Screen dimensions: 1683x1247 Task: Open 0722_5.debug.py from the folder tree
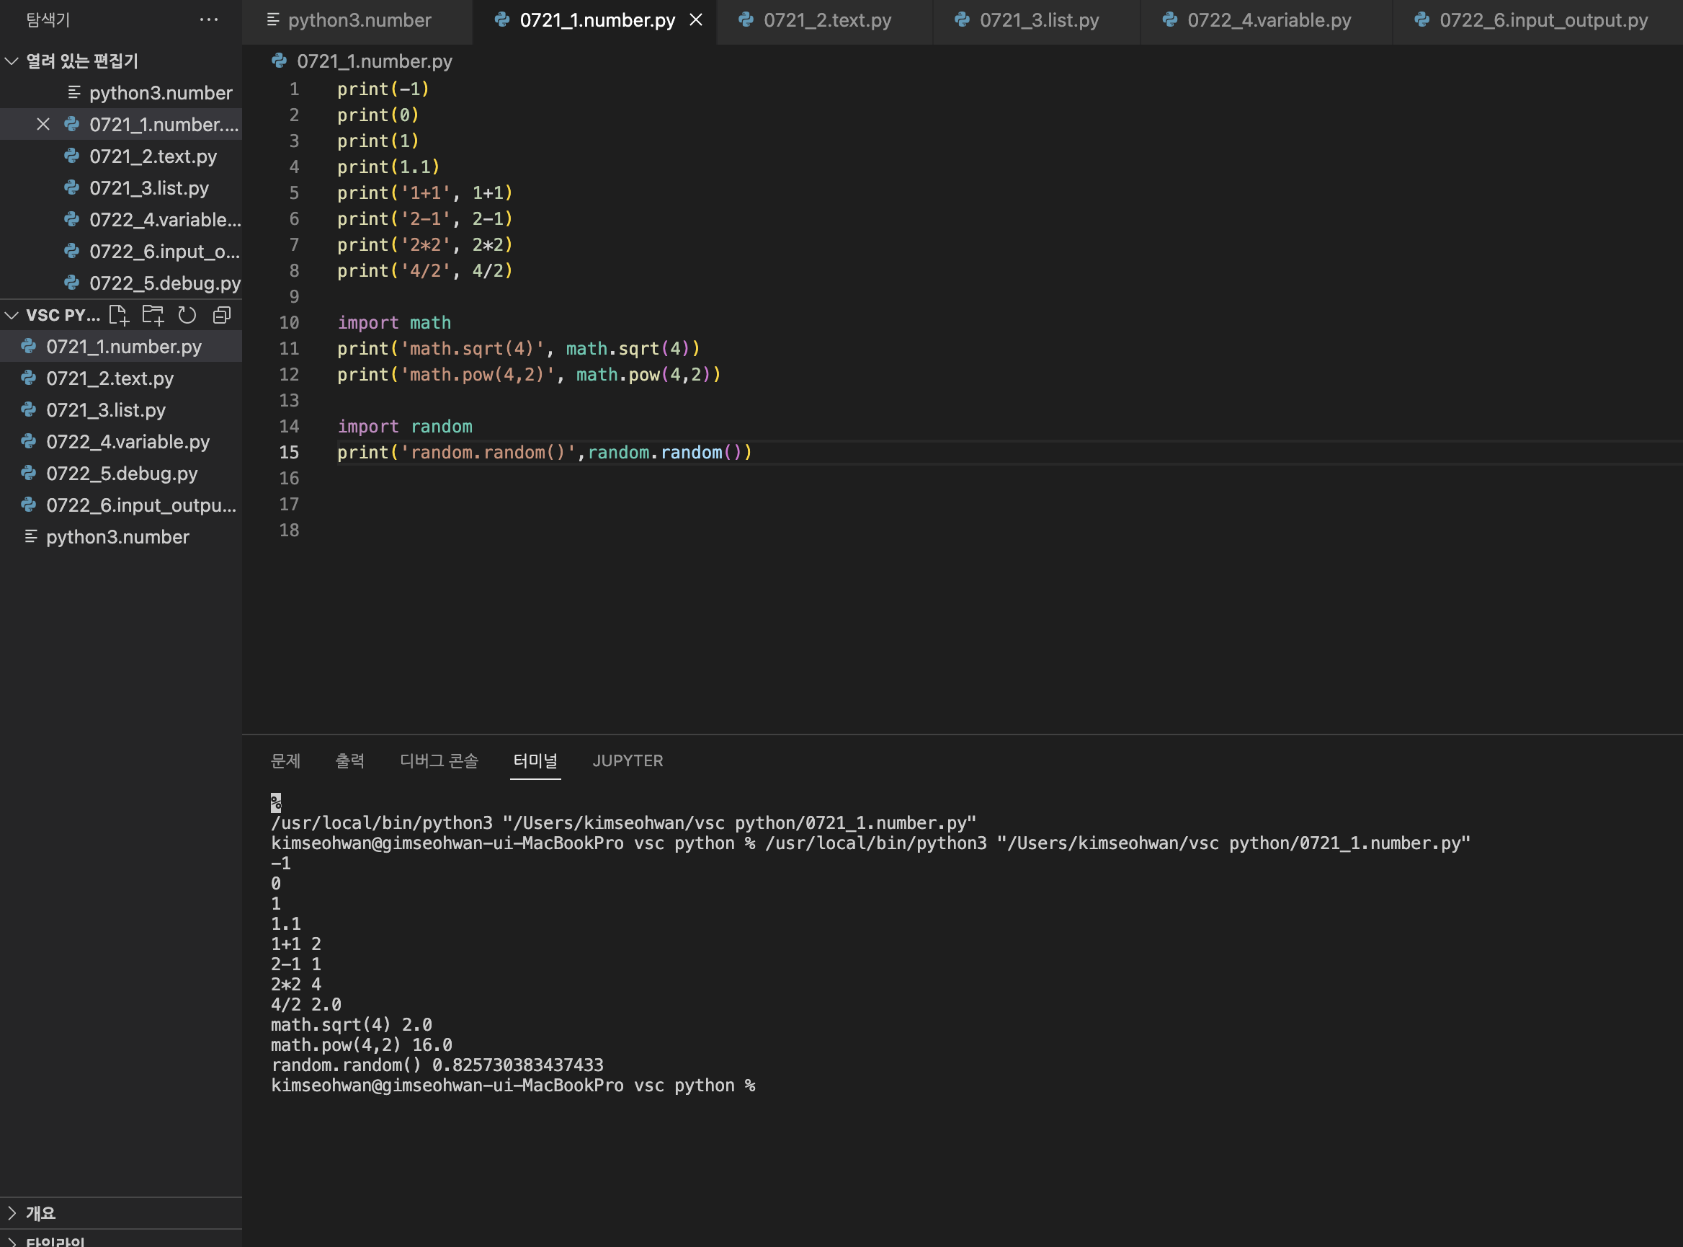click(122, 474)
